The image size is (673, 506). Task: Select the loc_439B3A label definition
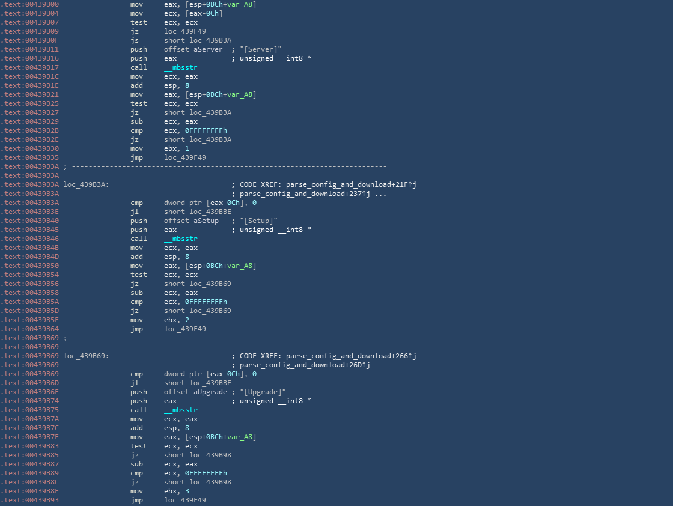(x=85, y=184)
